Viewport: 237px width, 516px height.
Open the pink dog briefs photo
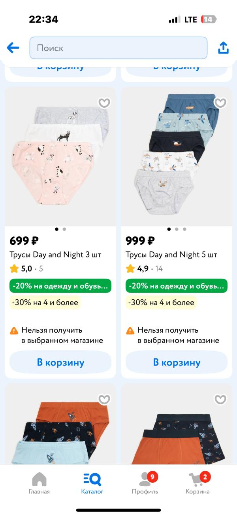click(x=60, y=156)
